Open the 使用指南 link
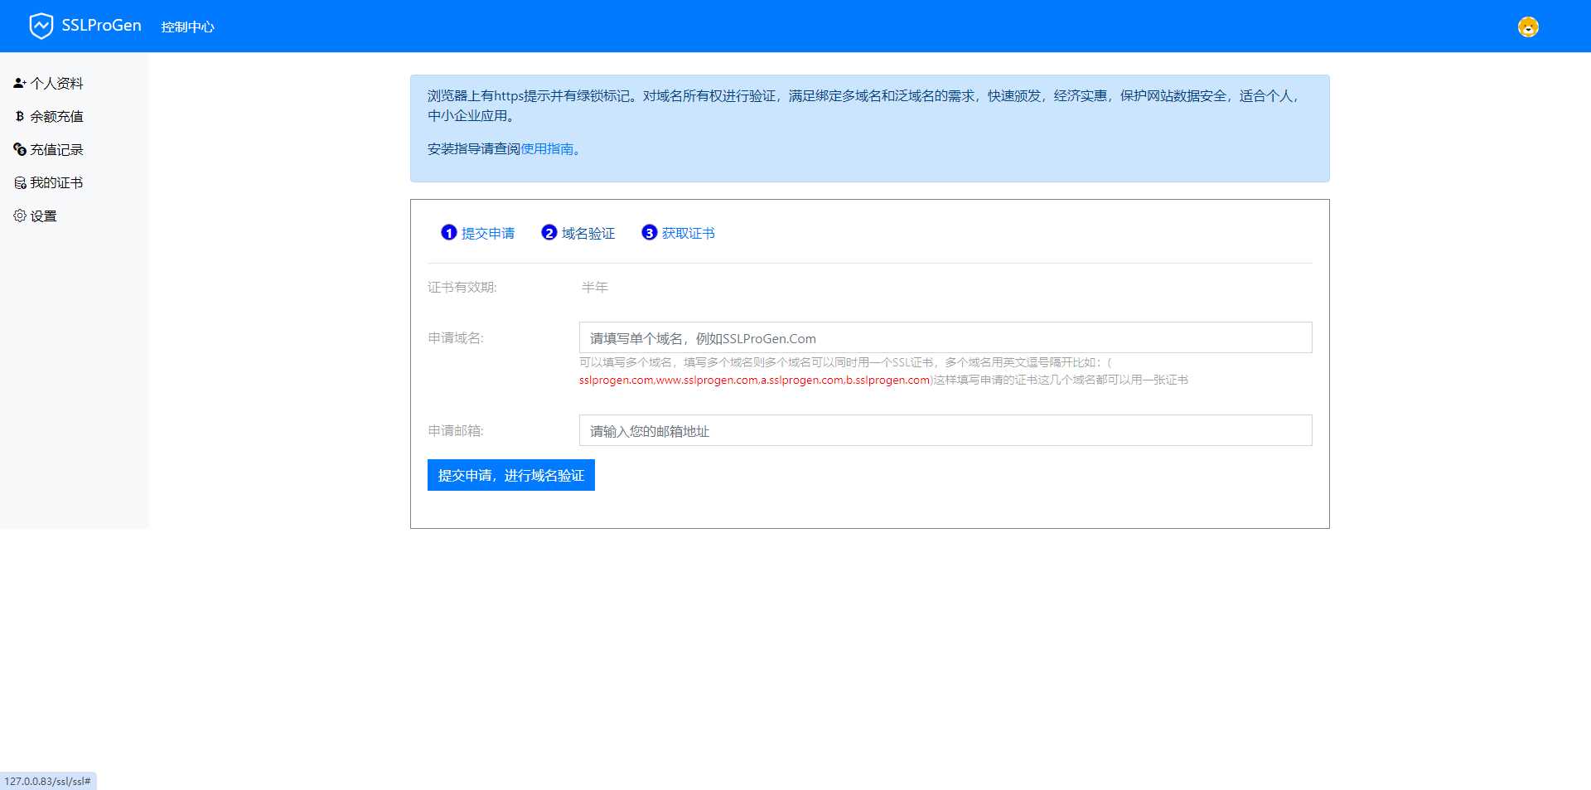This screenshot has height=790, width=1591. tap(547, 149)
